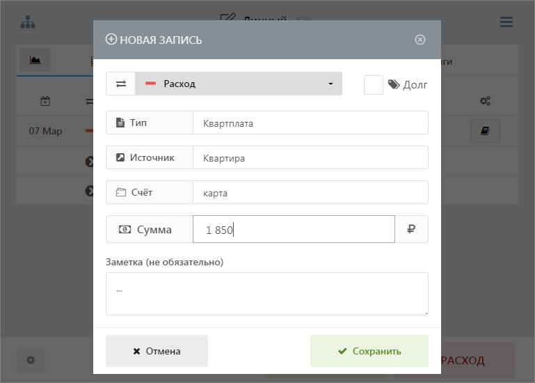Click inside the Заметка note text area
The width and height of the screenshot is (535, 383).
pyautogui.click(x=266, y=294)
